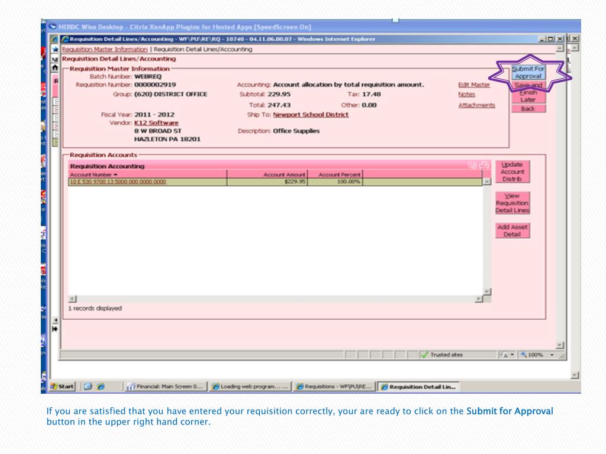Open the Edit Master link
The height and width of the screenshot is (454, 606).
pos(474,85)
